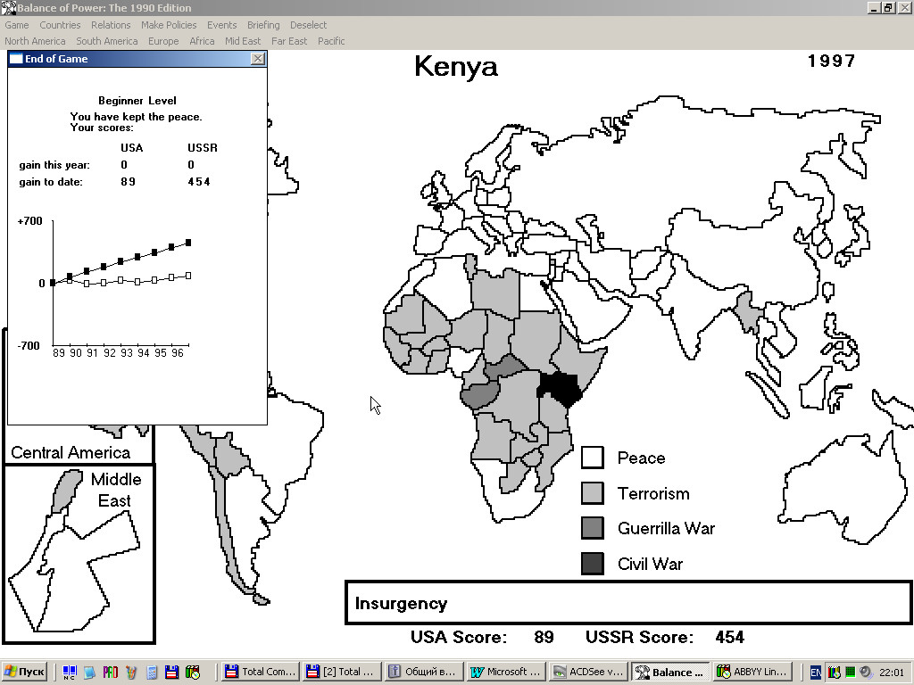Viewport: 914px width, 685px height.
Task: Click the 1997 year label
Action: click(831, 61)
